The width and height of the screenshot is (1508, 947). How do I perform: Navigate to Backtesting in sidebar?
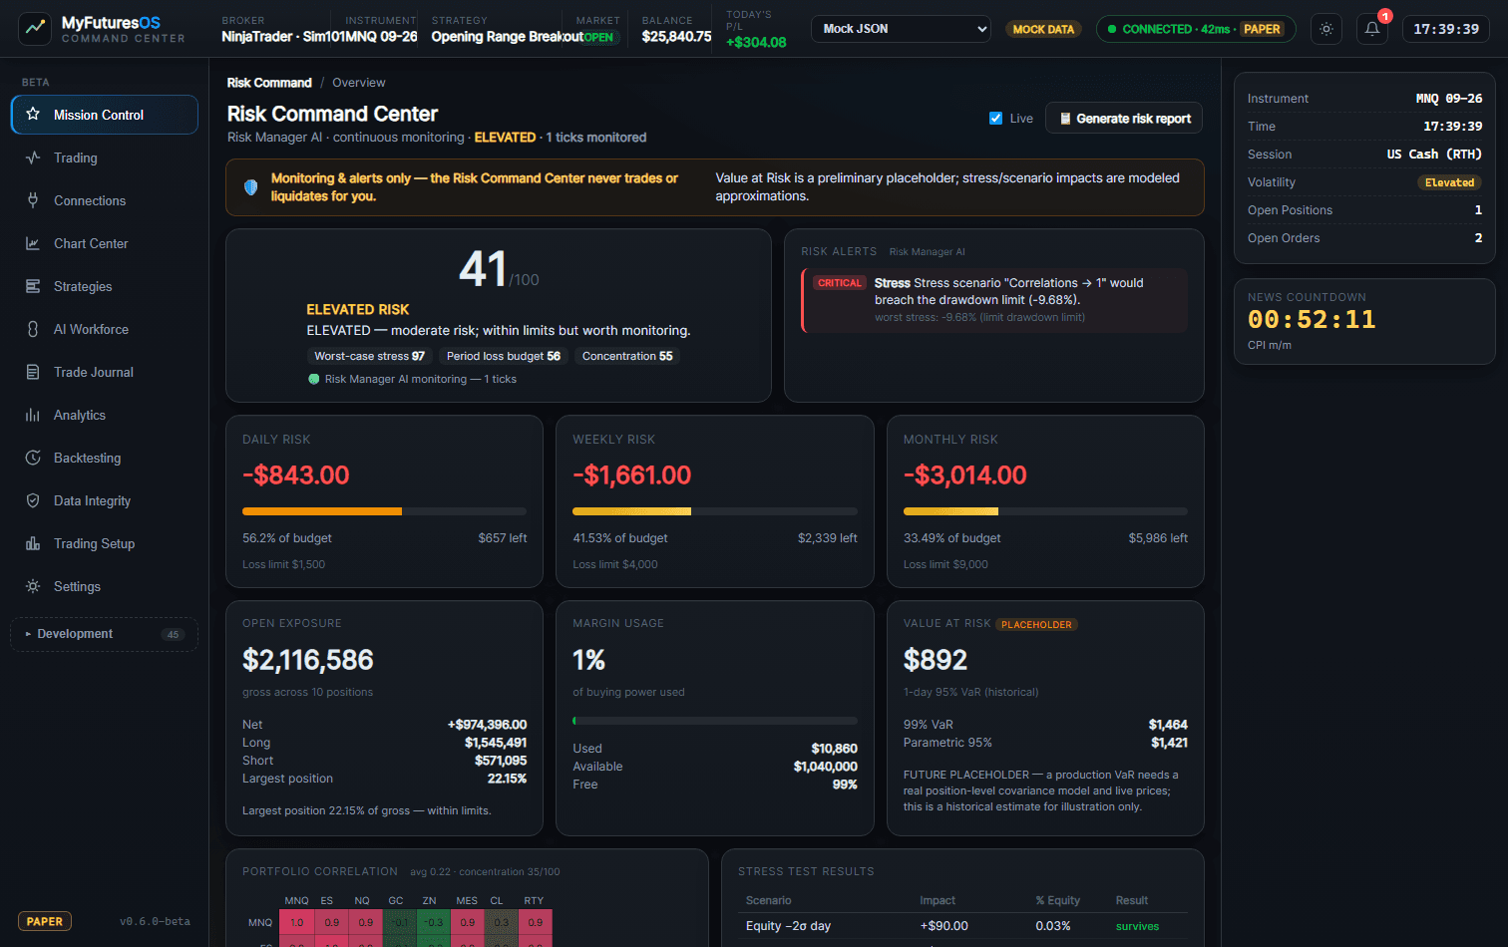(x=105, y=458)
